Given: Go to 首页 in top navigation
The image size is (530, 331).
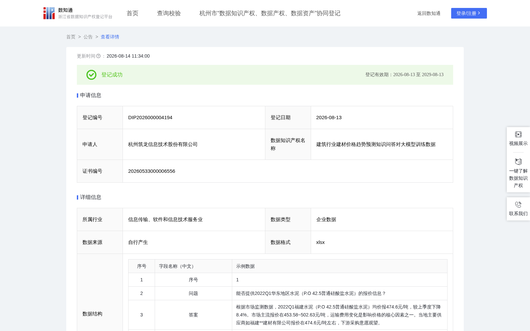Looking at the screenshot, I should click(132, 13).
